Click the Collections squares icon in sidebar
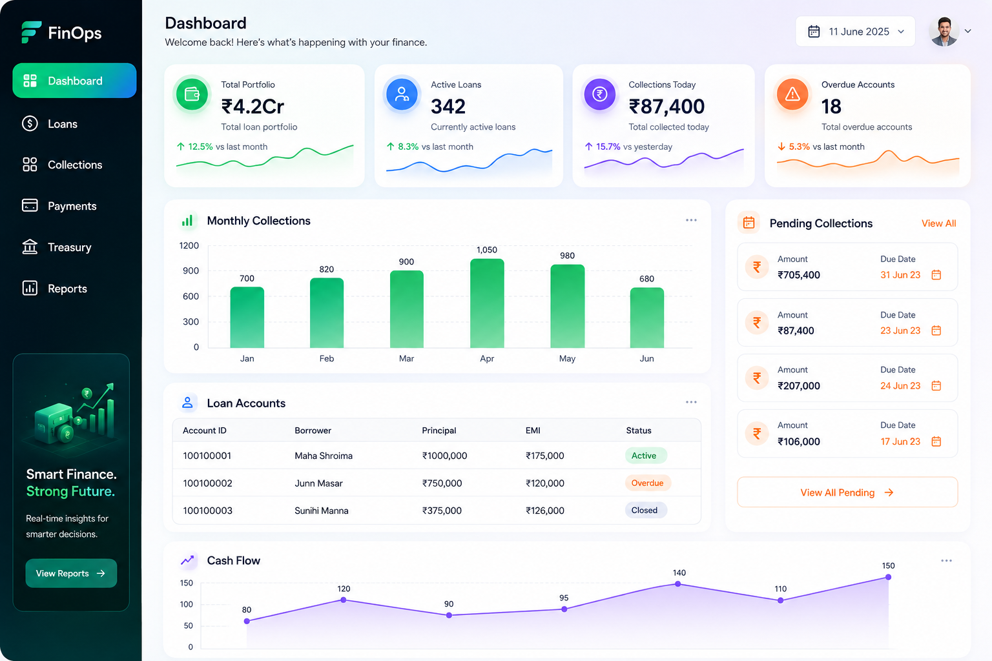 point(30,165)
